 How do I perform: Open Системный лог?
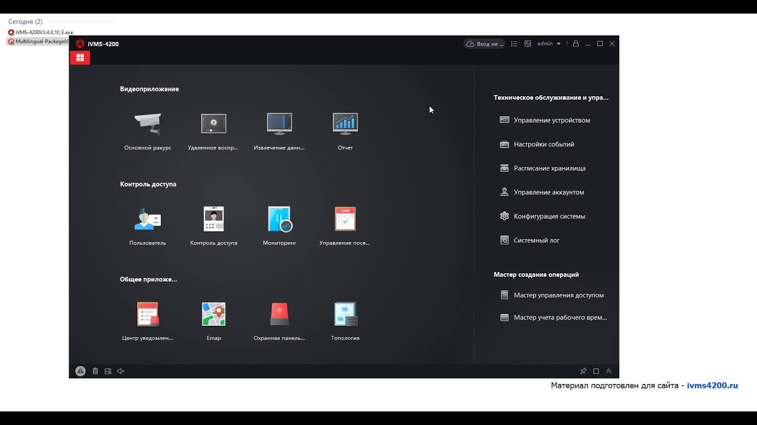point(529,240)
